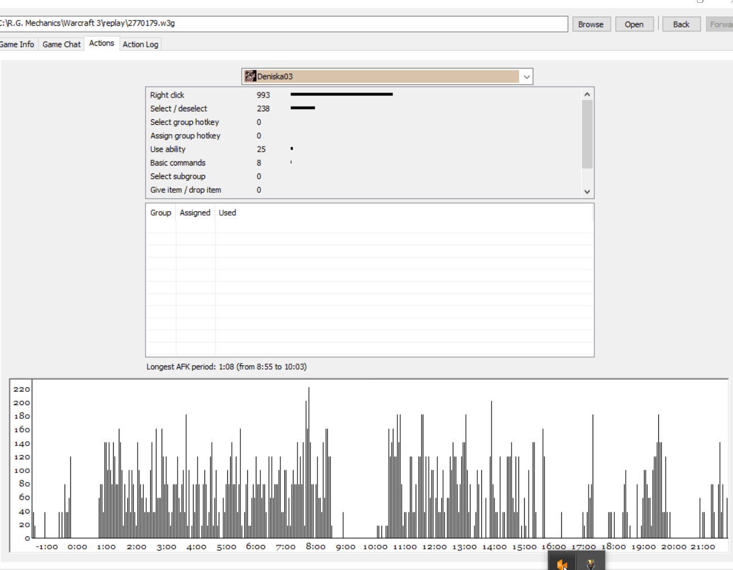Click the 238 select count value
Screen dimensions: 733x570
(263, 108)
